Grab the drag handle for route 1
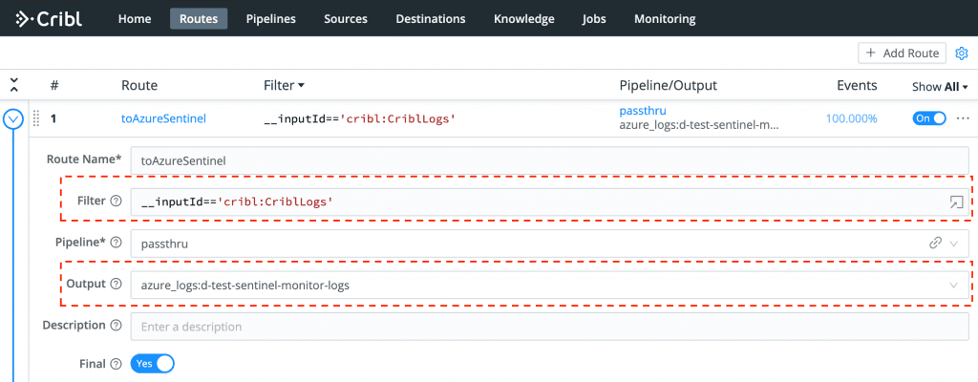978x382 pixels. [x=36, y=118]
